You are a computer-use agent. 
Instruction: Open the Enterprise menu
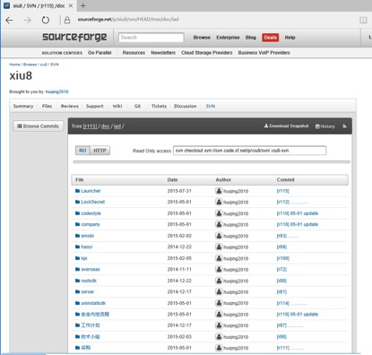[x=228, y=38]
